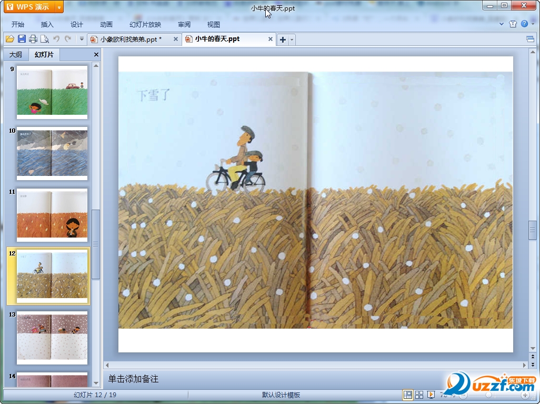Click the print icon

tap(33, 39)
